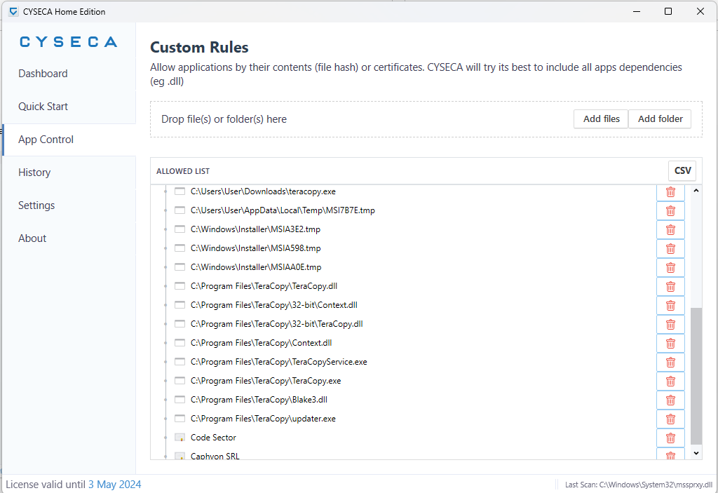Select the 32-bit\TeraCopy.dll path text

pos(276,324)
